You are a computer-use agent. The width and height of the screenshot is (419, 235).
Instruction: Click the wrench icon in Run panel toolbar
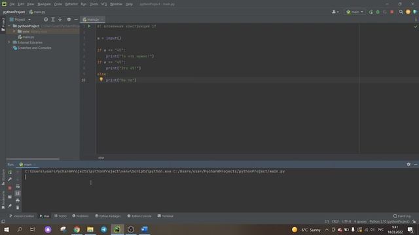tap(10, 179)
